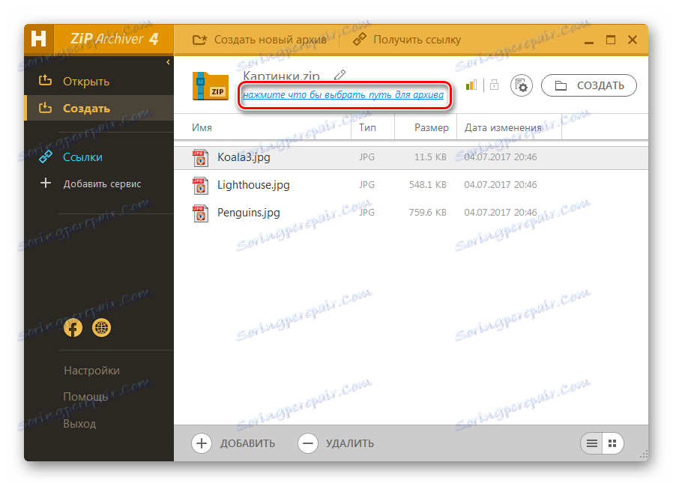
Task: Sort by the Размер column header
Action: point(432,127)
